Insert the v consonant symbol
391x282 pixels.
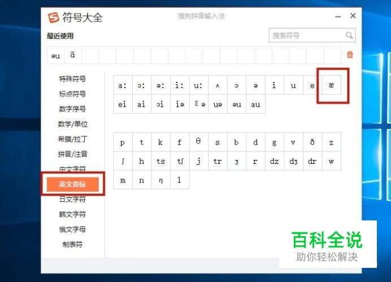click(x=293, y=142)
